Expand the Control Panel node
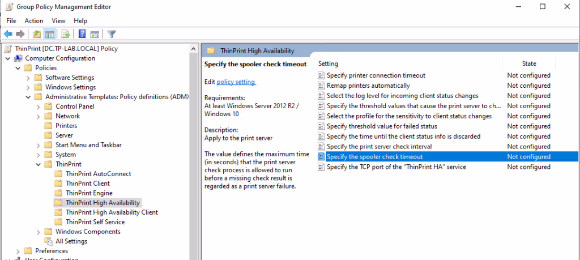 click(x=39, y=106)
